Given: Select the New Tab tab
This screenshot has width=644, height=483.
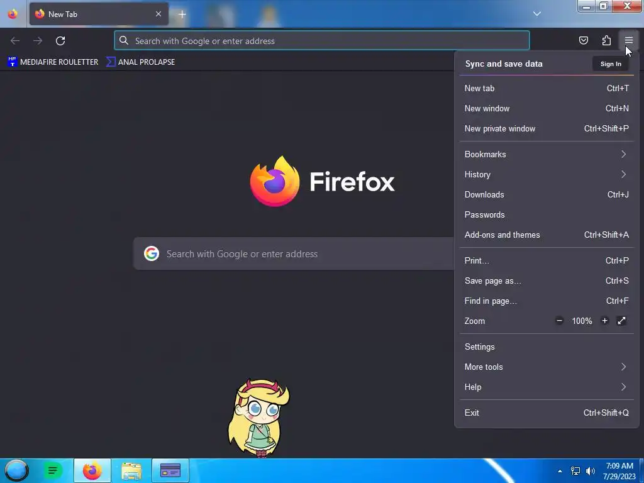Looking at the screenshot, I should (99, 14).
